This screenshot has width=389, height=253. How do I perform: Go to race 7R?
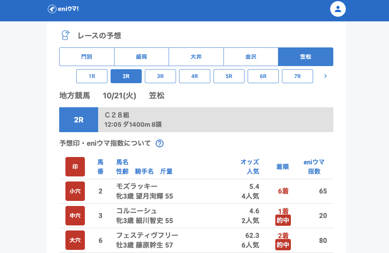297,76
